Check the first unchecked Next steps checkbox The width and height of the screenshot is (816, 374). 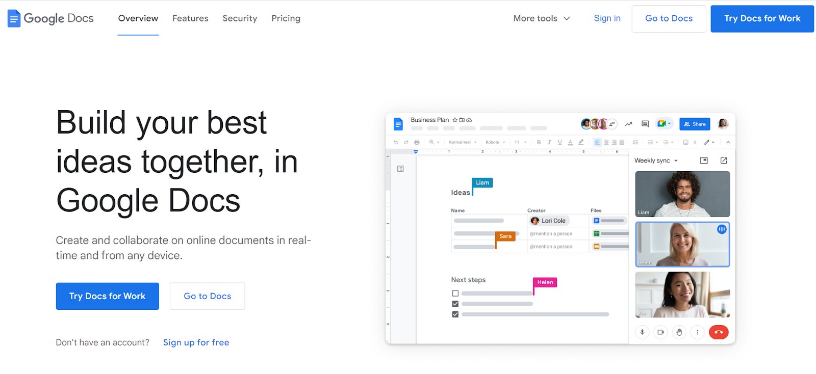[455, 293]
